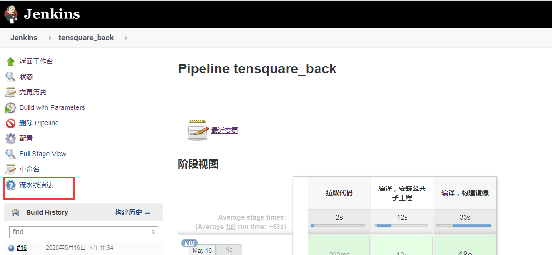
Task: Expand the arrow after Jenkins breadcrumb
Action: pos(50,38)
